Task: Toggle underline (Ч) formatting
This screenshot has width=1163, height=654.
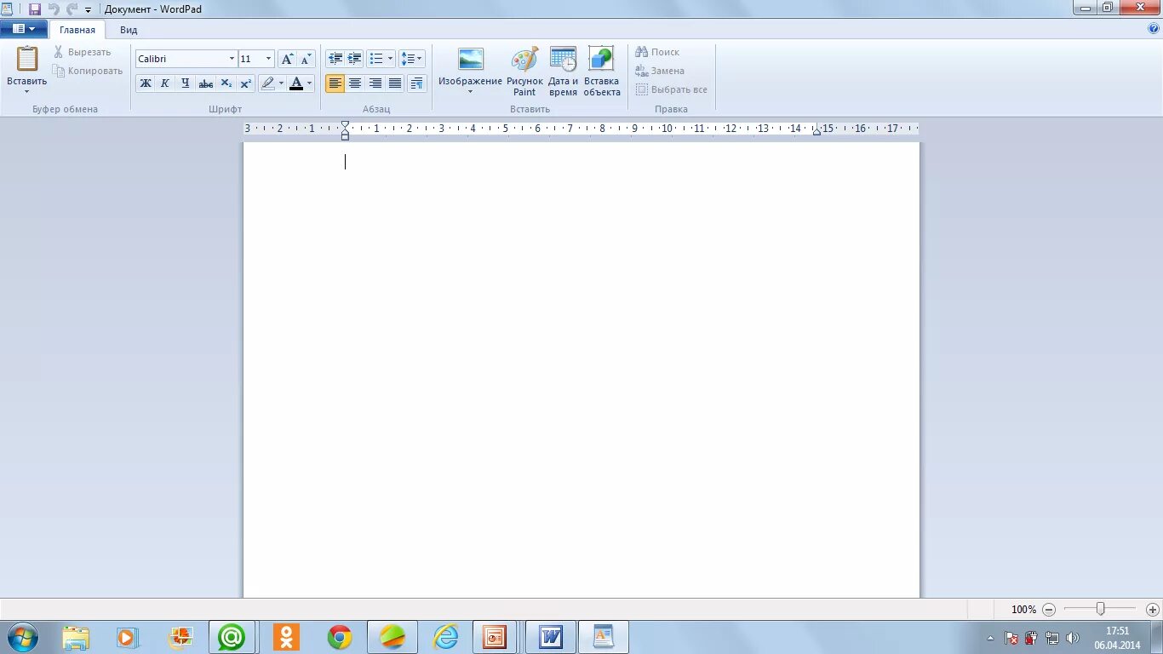Action: [185, 83]
